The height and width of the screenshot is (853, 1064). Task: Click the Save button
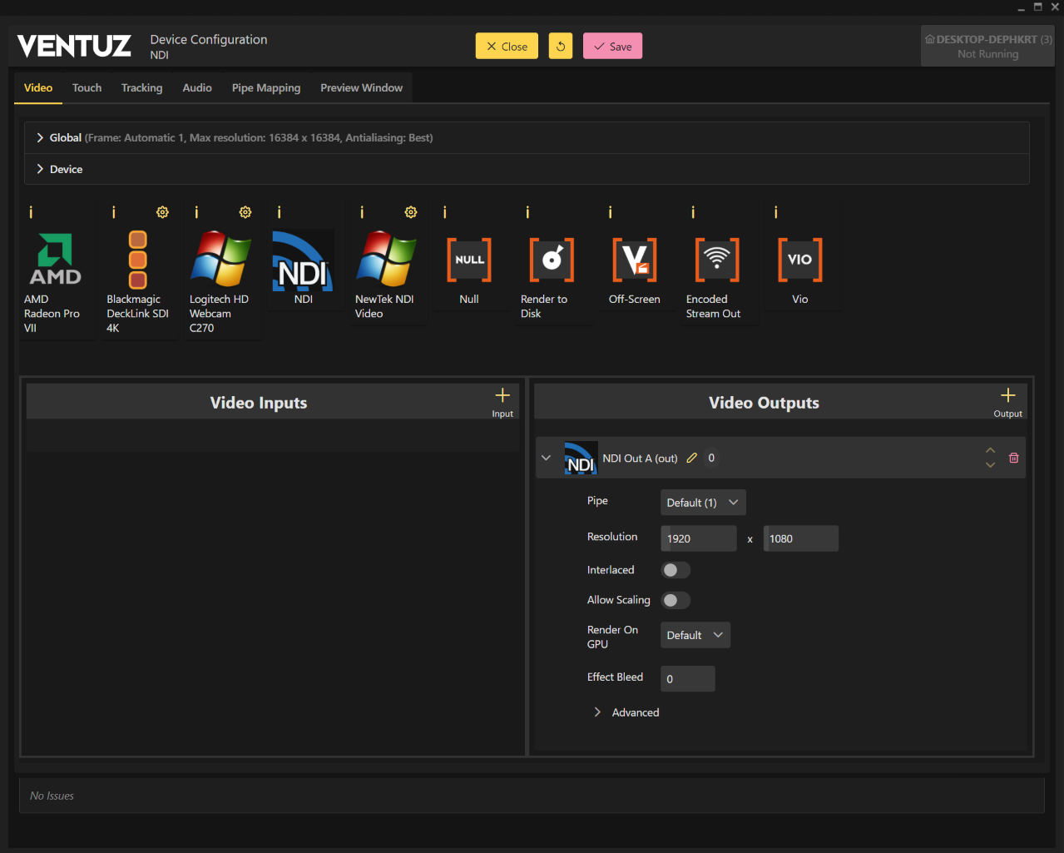pos(612,47)
